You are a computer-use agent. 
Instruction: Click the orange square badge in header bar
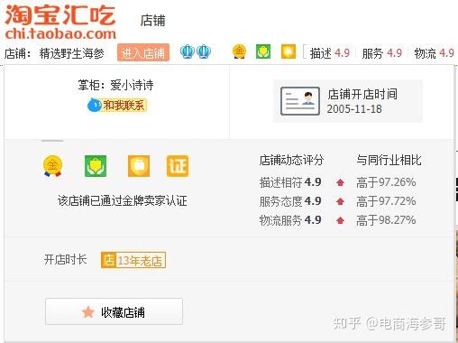289,51
